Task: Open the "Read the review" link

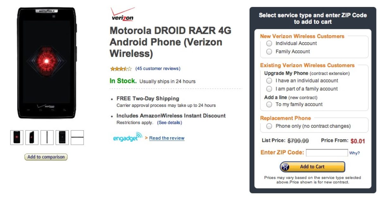Action: (x=167, y=138)
